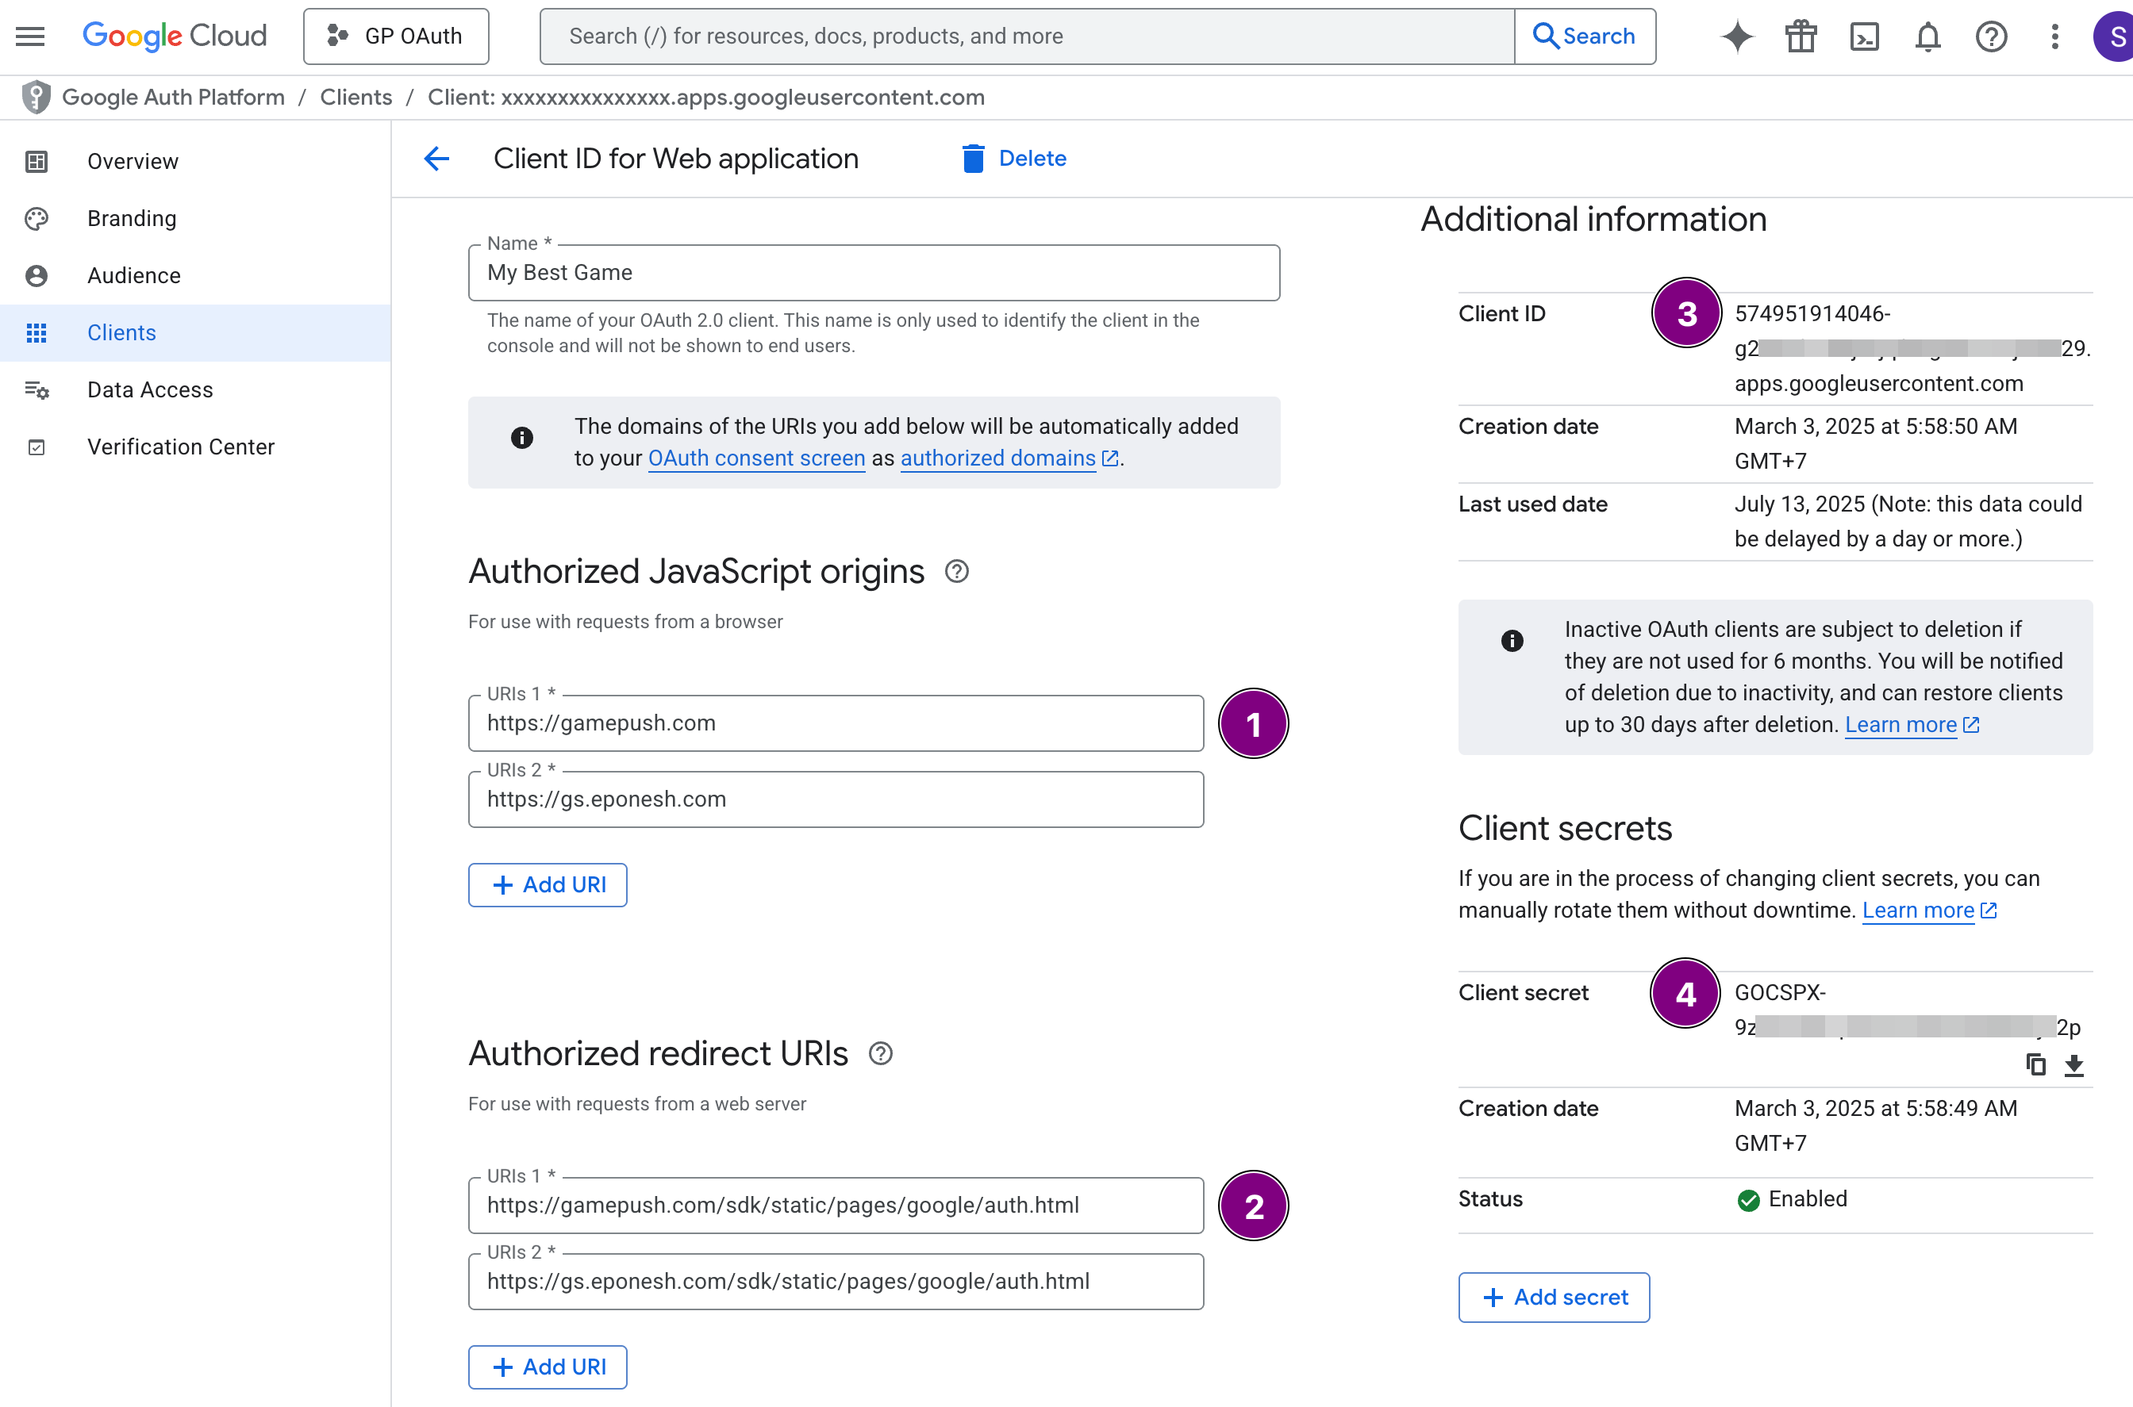Click the Verification Center checkbox icon
The width and height of the screenshot is (2133, 1407).
(36, 447)
